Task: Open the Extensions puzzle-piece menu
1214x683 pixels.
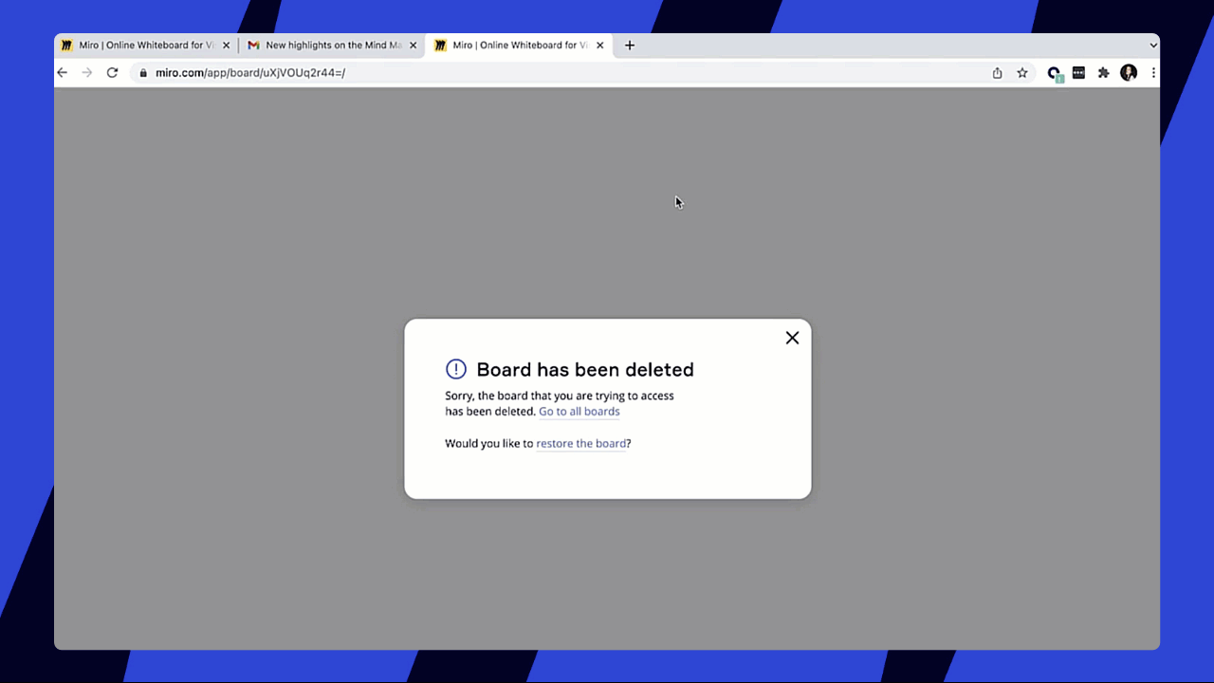Action: point(1103,73)
